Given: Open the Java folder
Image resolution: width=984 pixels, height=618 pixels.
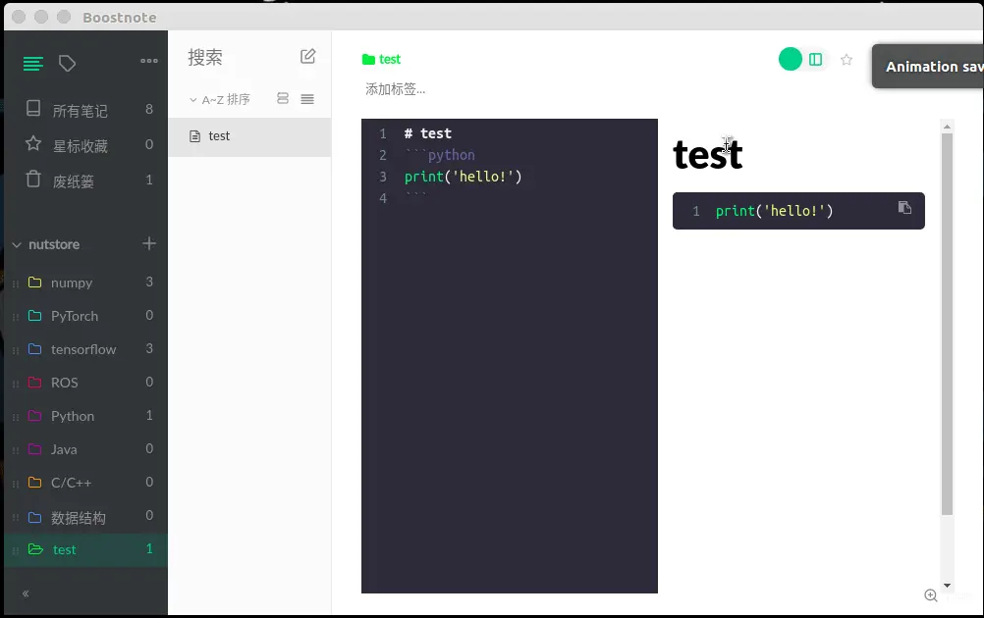Looking at the screenshot, I should click(86, 448).
